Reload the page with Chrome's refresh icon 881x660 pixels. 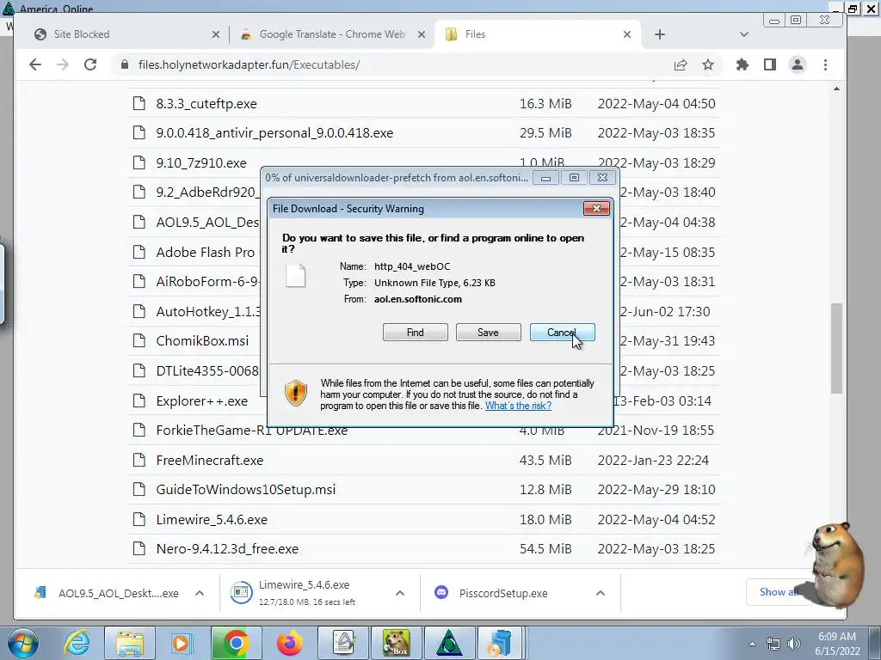(x=90, y=64)
